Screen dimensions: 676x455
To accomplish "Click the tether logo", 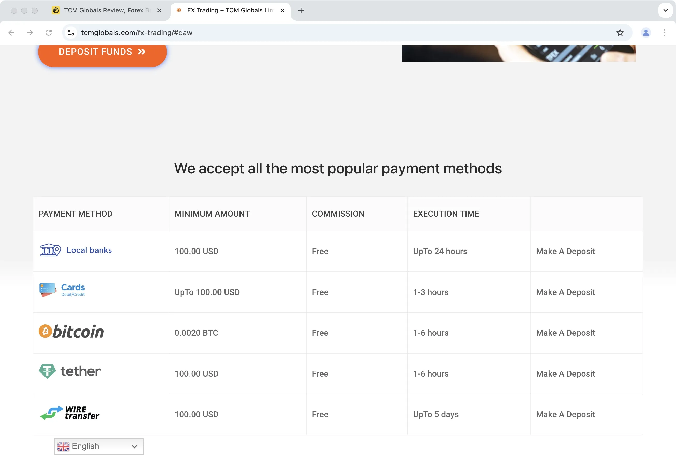I will coord(70,371).
